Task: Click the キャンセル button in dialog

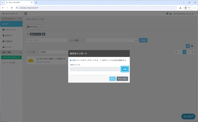Action: tap(122, 79)
